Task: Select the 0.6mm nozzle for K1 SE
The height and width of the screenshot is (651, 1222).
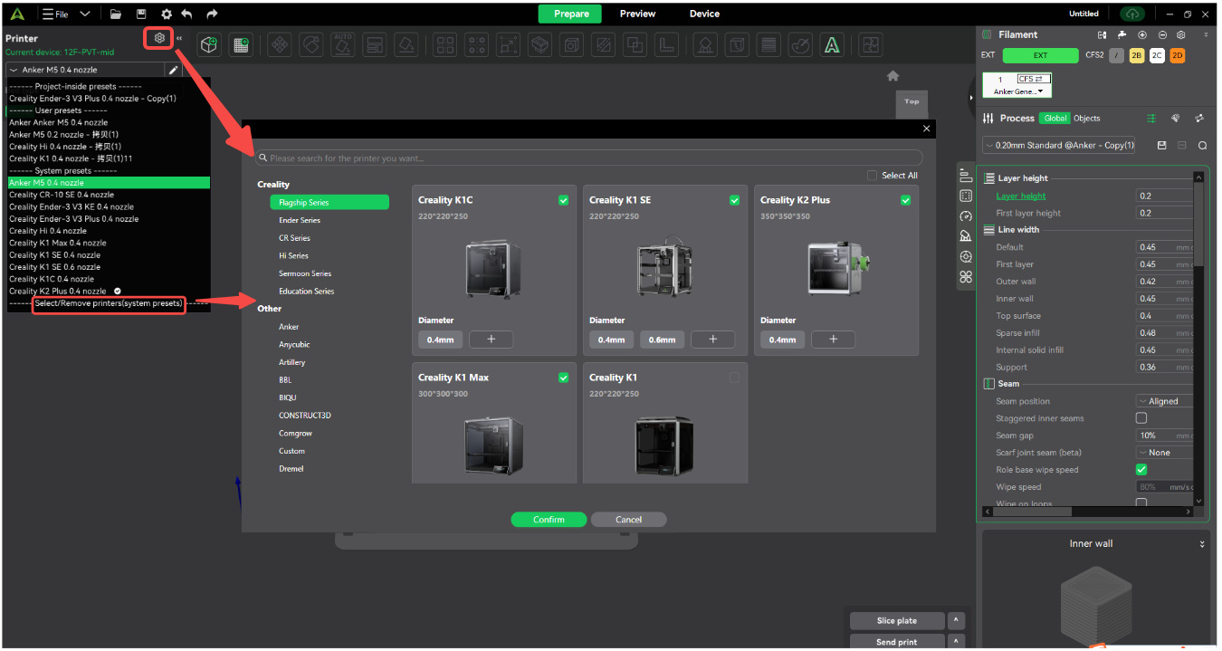Action: 663,340
